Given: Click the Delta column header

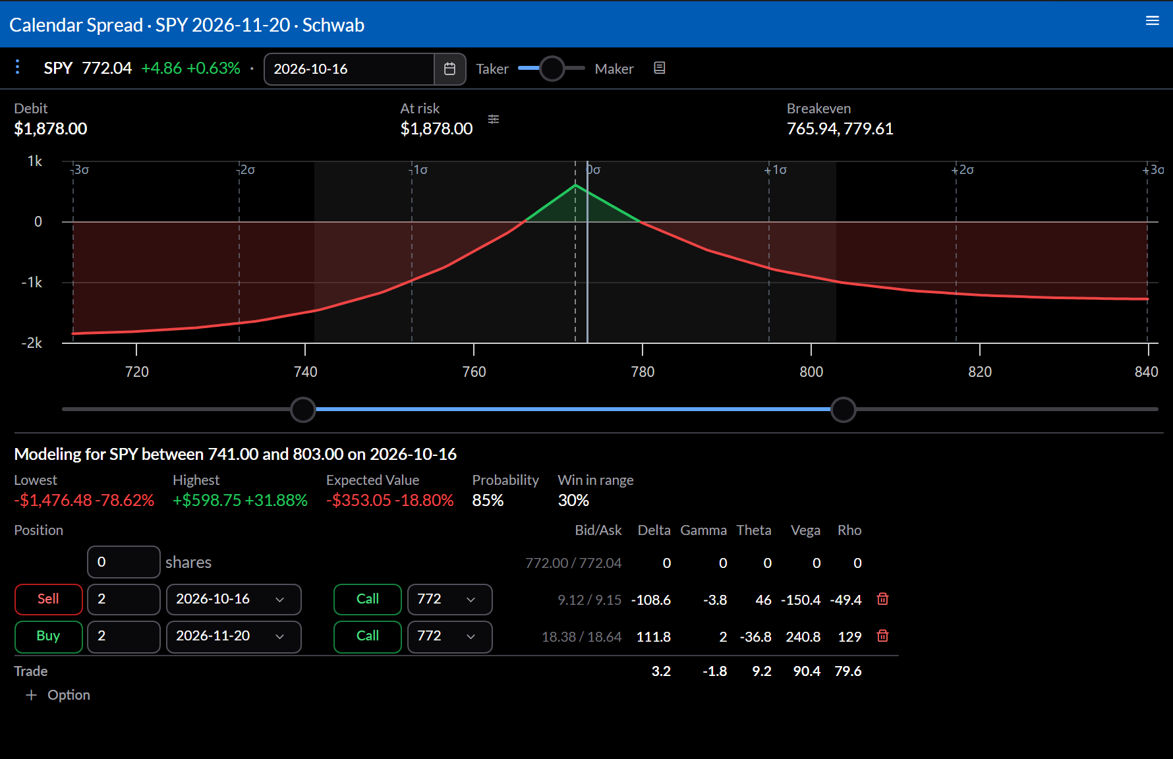Looking at the screenshot, I should (x=654, y=530).
